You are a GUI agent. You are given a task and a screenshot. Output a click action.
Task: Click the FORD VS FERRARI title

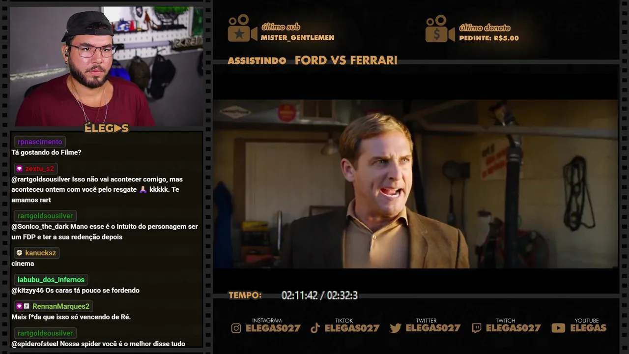point(346,60)
